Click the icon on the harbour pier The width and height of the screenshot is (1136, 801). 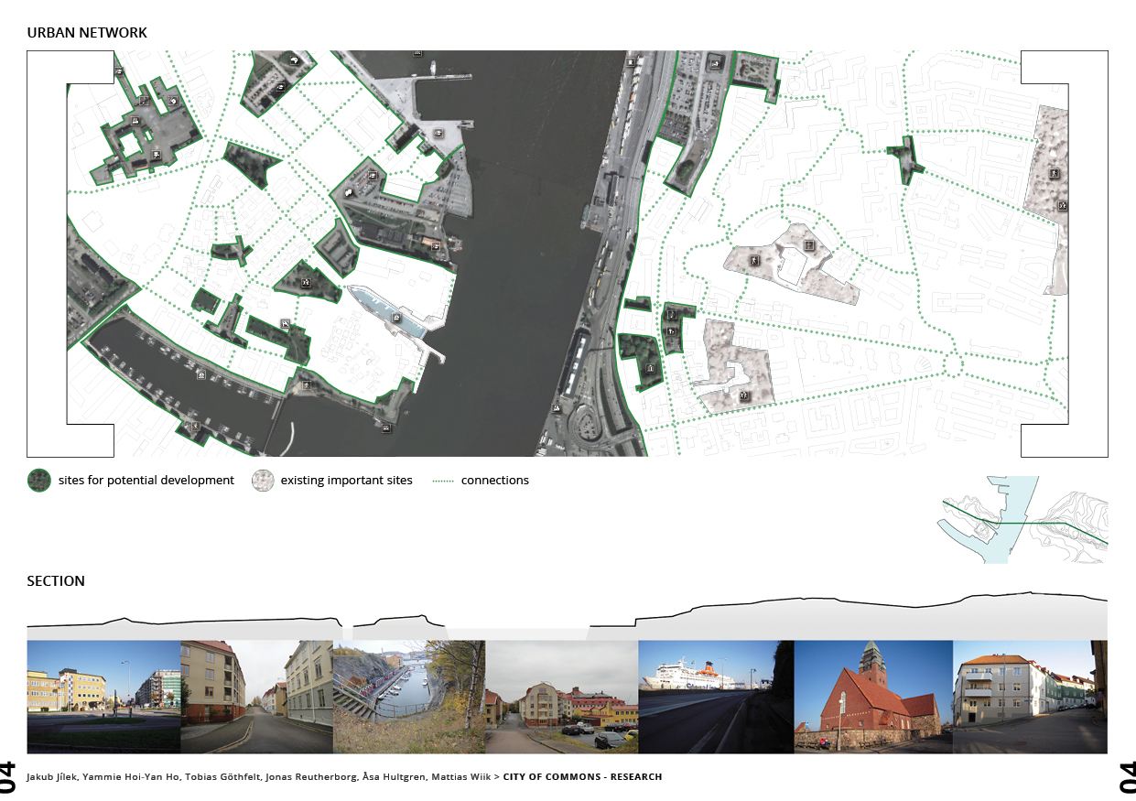pos(438,135)
